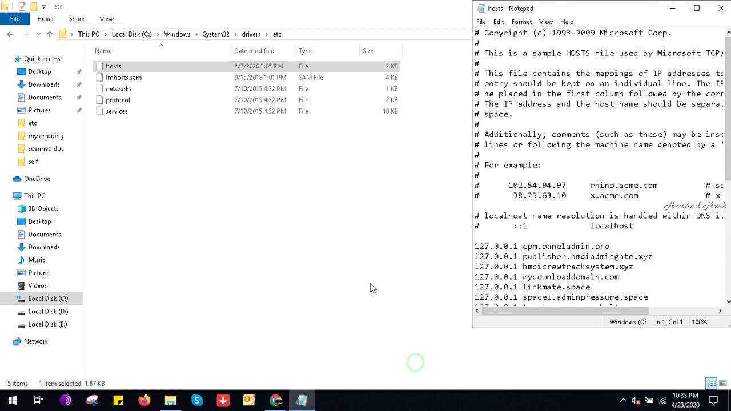Open the Notepad File menu

[x=481, y=22]
